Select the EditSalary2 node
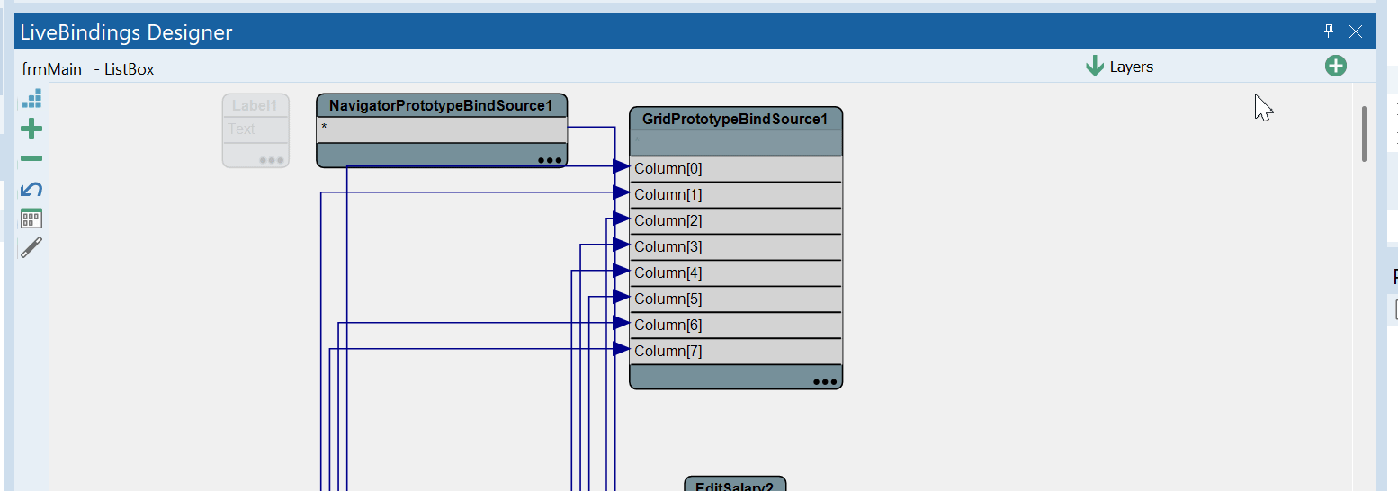 click(x=735, y=486)
